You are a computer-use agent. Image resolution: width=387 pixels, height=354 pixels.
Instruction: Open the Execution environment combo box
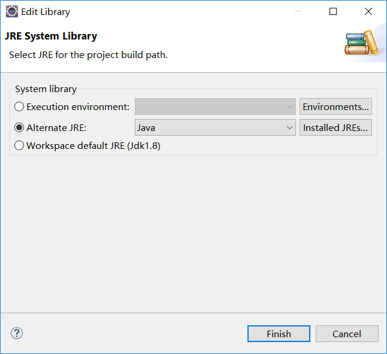pyautogui.click(x=215, y=106)
